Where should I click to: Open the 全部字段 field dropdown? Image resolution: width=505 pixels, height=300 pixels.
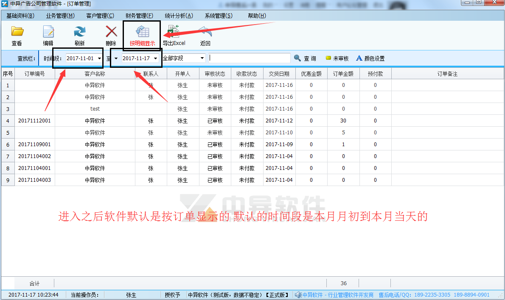pyautogui.click(x=202, y=58)
